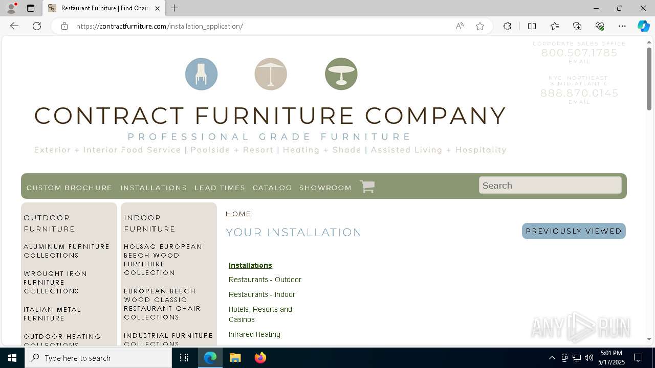
Task: Refresh the page
Action: coord(37,26)
